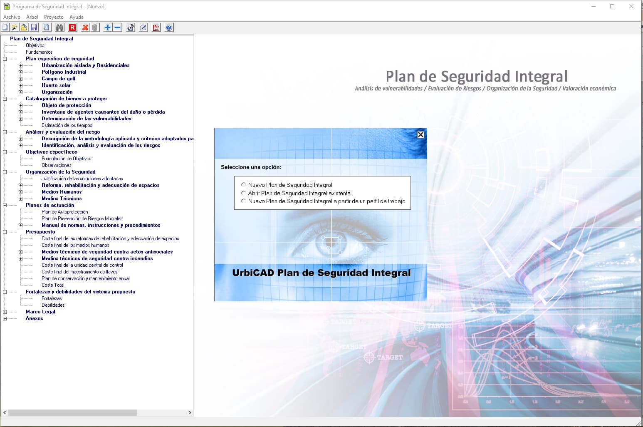Collapse the tree with the blue minus icon
The image size is (643, 427).
117,27
